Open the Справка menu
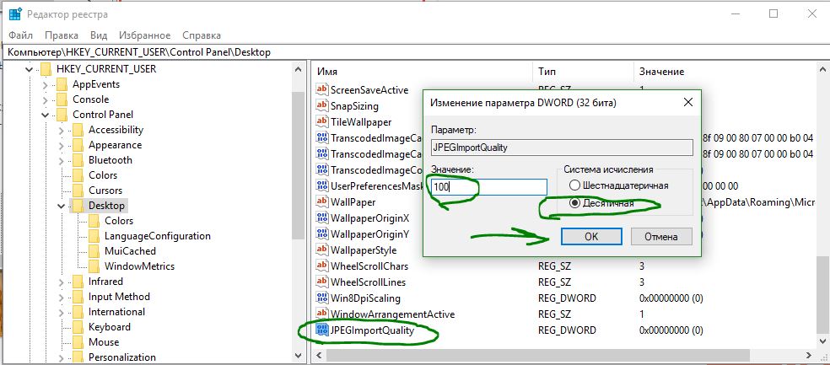830x365 pixels. 202,35
